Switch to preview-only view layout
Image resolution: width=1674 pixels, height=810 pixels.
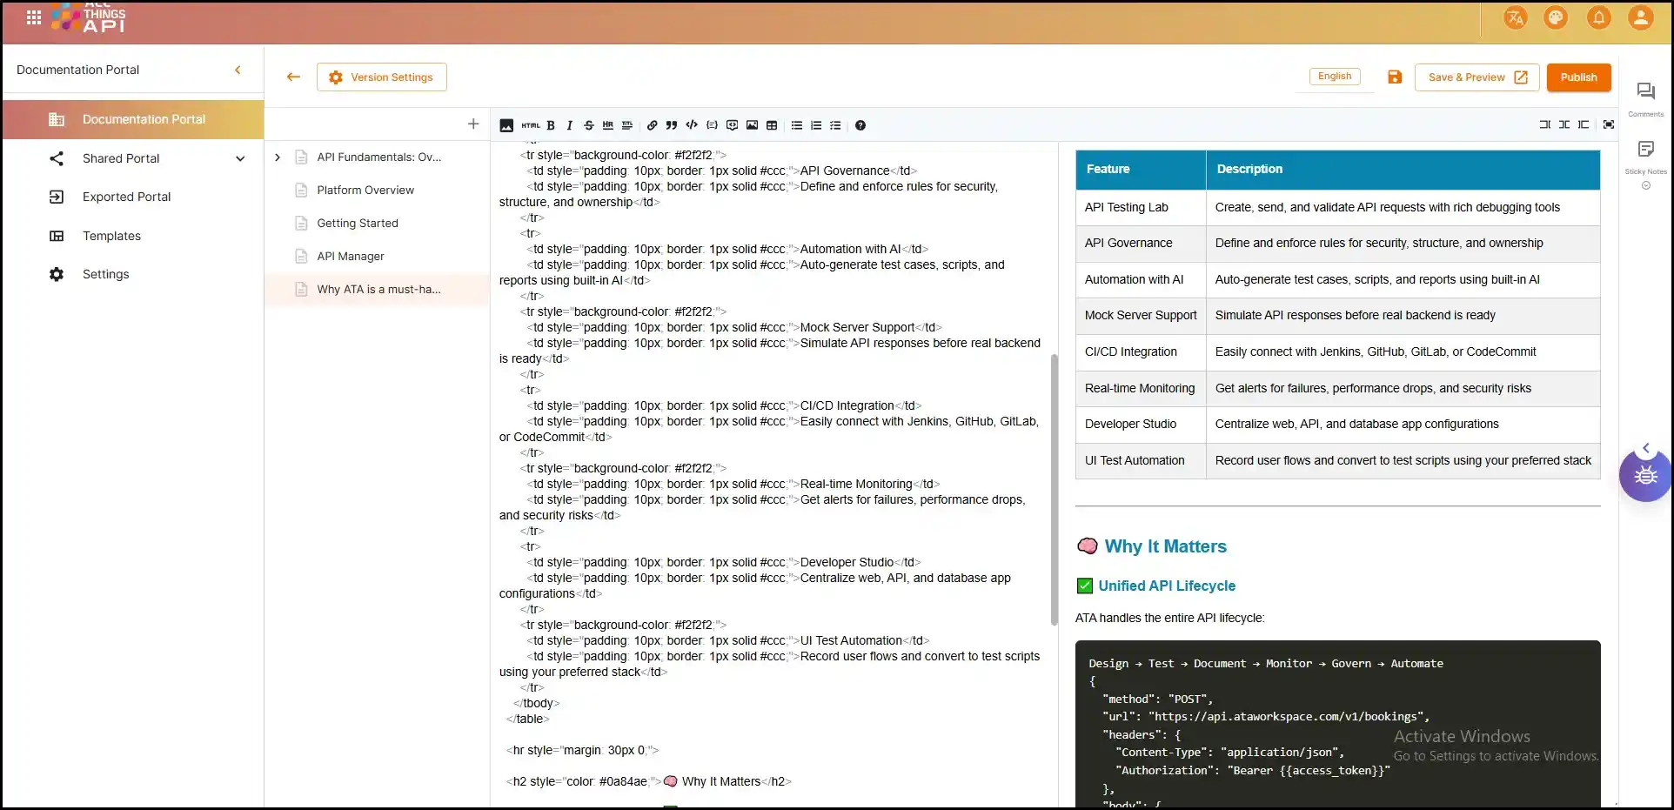[x=1584, y=124]
